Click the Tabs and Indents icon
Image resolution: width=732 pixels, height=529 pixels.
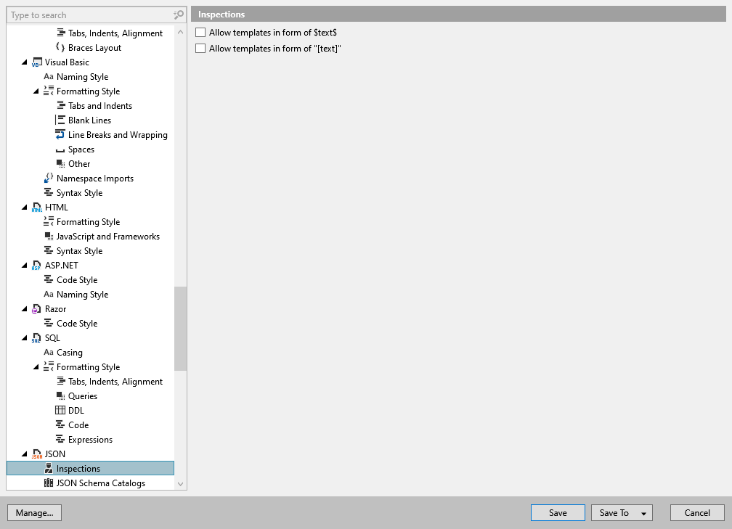point(61,105)
